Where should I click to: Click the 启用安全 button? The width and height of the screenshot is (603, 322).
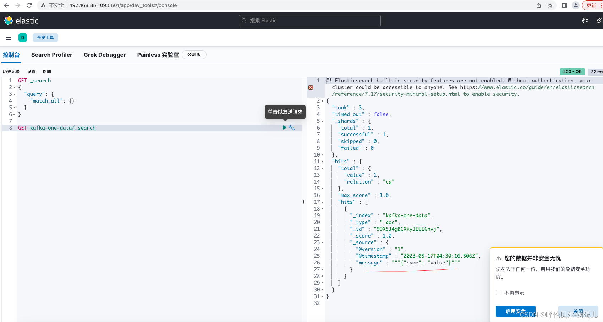point(516,311)
